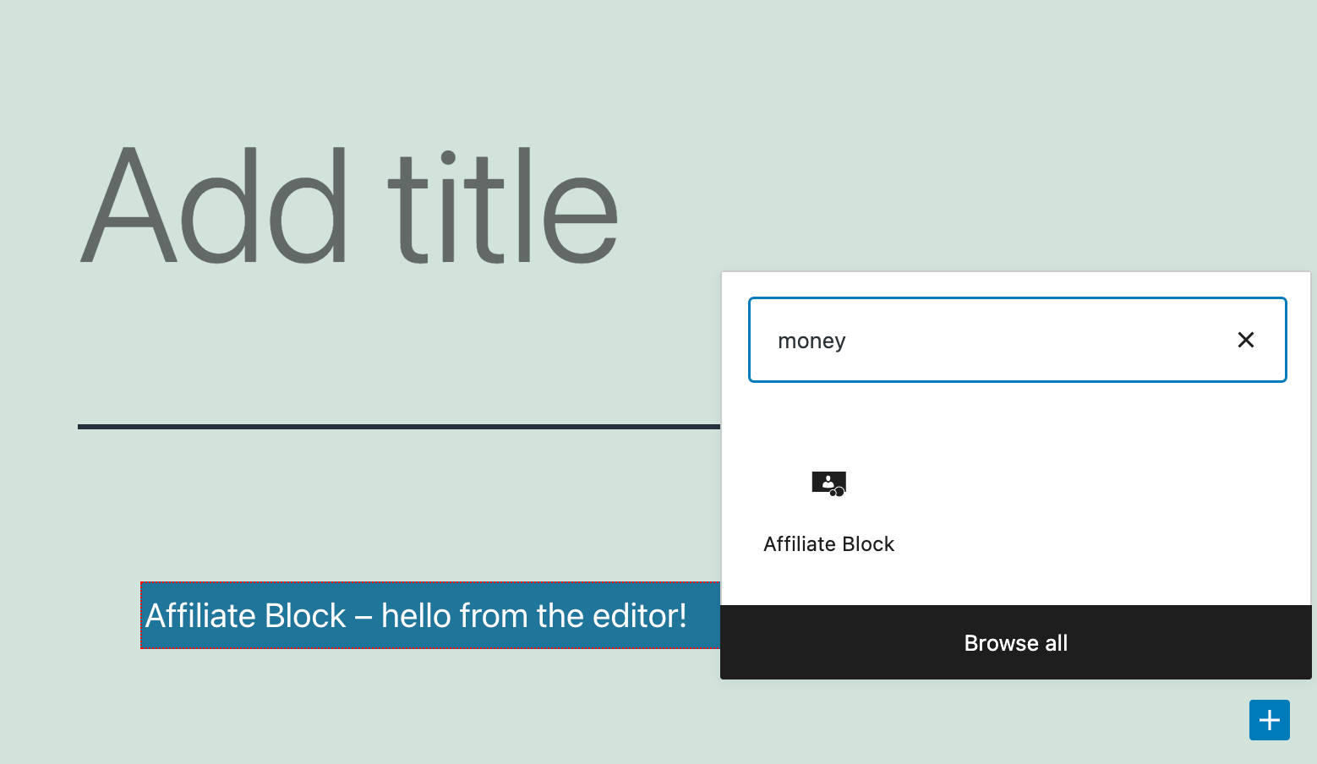
Task: Click the X icon beside 'money'
Action: coord(1245,340)
